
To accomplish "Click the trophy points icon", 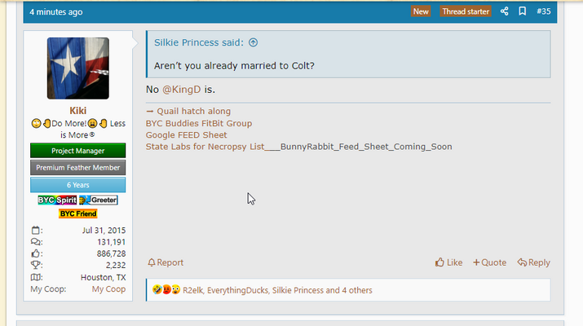I will tap(36, 265).
